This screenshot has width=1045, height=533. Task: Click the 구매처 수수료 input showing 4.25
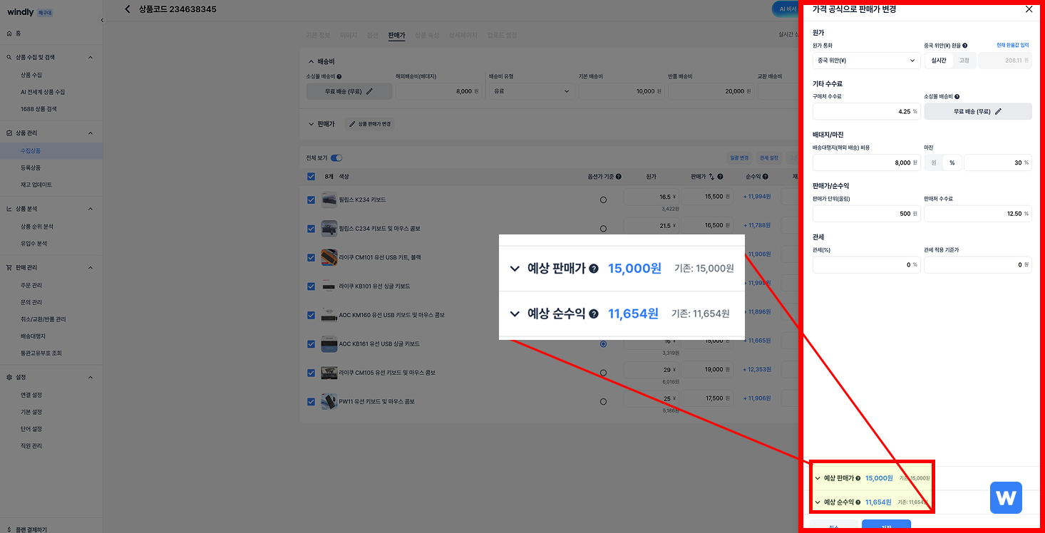coord(866,111)
